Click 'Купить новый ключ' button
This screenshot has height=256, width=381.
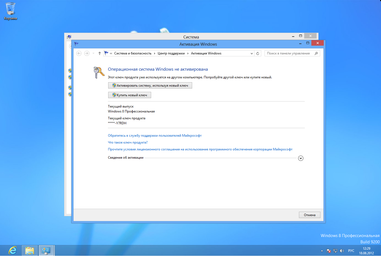tap(130, 95)
